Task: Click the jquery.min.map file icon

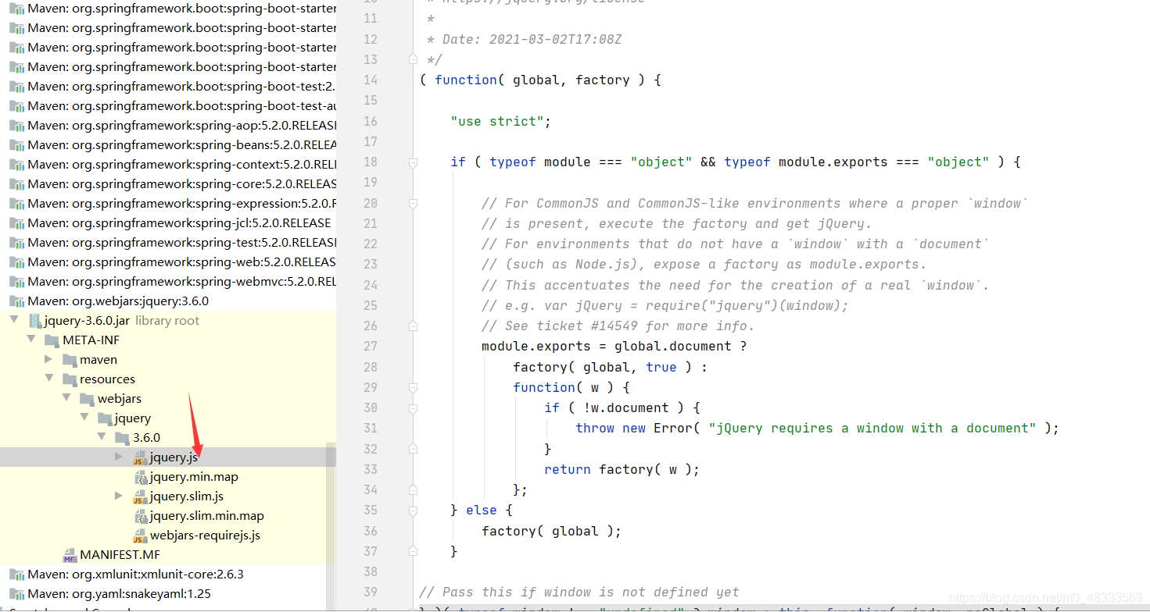Action: (141, 477)
